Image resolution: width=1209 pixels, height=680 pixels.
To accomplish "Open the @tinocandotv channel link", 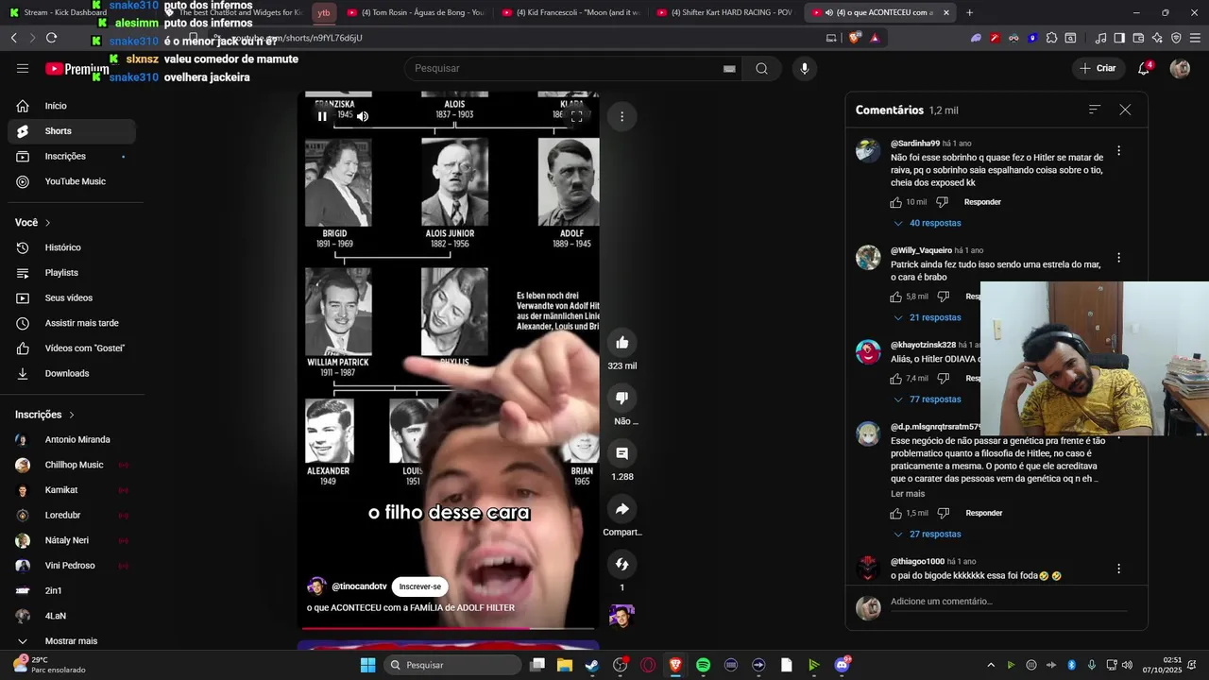I will click(x=359, y=586).
